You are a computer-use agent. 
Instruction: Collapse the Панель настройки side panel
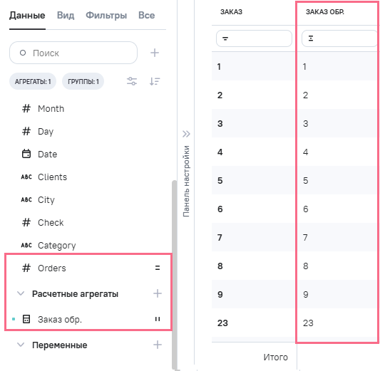pos(186,134)
